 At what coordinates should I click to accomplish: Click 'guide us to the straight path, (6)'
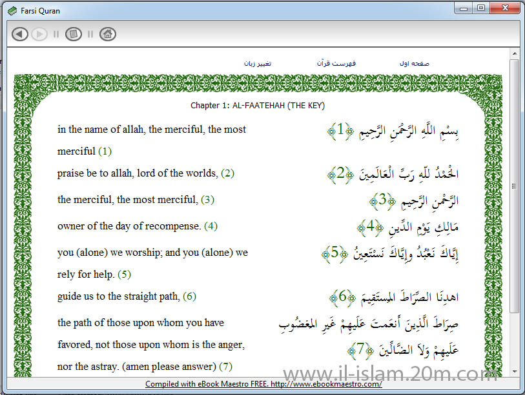pyautogui.click(x=127, y=296)
